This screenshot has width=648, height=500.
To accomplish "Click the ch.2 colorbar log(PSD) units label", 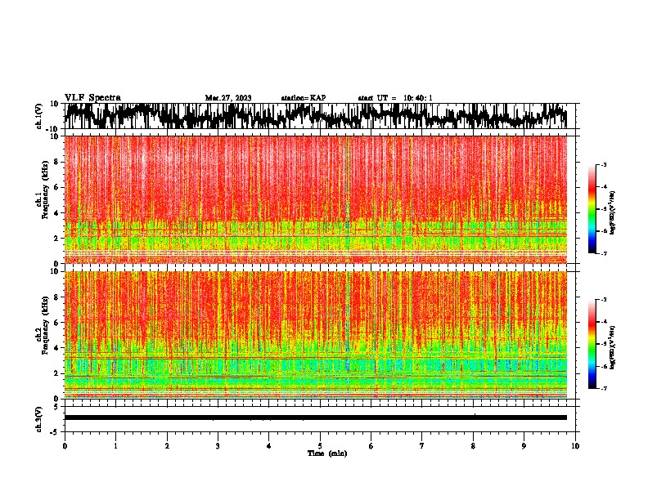I will 613,347.
